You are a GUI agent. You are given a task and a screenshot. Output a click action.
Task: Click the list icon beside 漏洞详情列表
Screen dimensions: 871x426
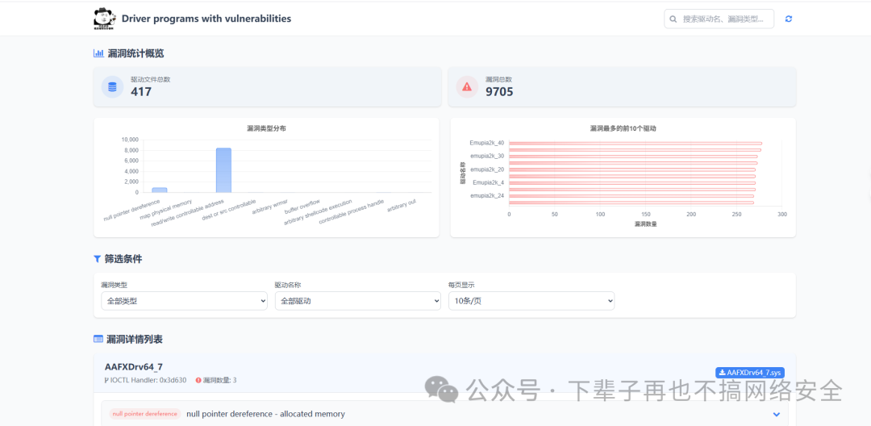(x=98, y=339)
